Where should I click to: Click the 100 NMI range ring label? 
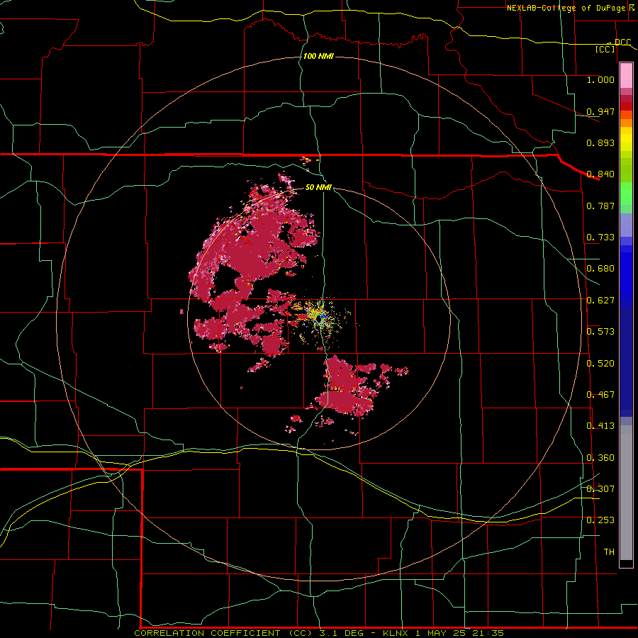tap(318, 56)
